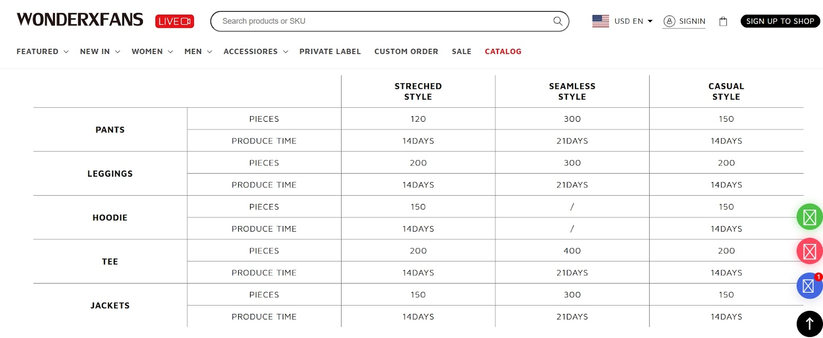Click the Search products or SKU field
The height and width of the screenshot is (338, 823).
click(381, 21)
